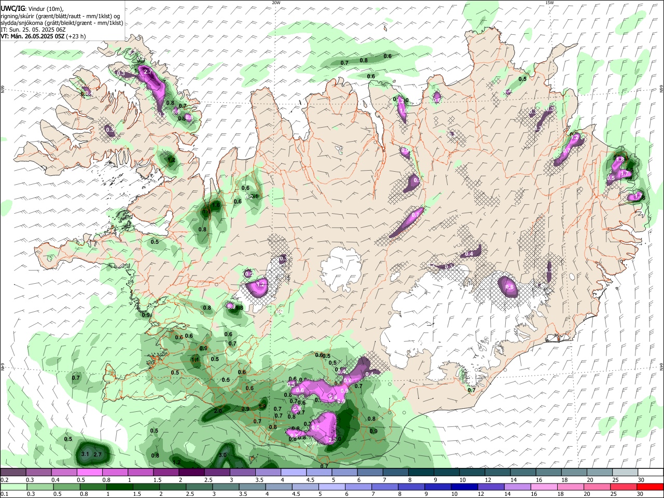The image size is (664, 498).
Task: Click the '0.2' label in the snow legend
Action: [x=4, y=480]
